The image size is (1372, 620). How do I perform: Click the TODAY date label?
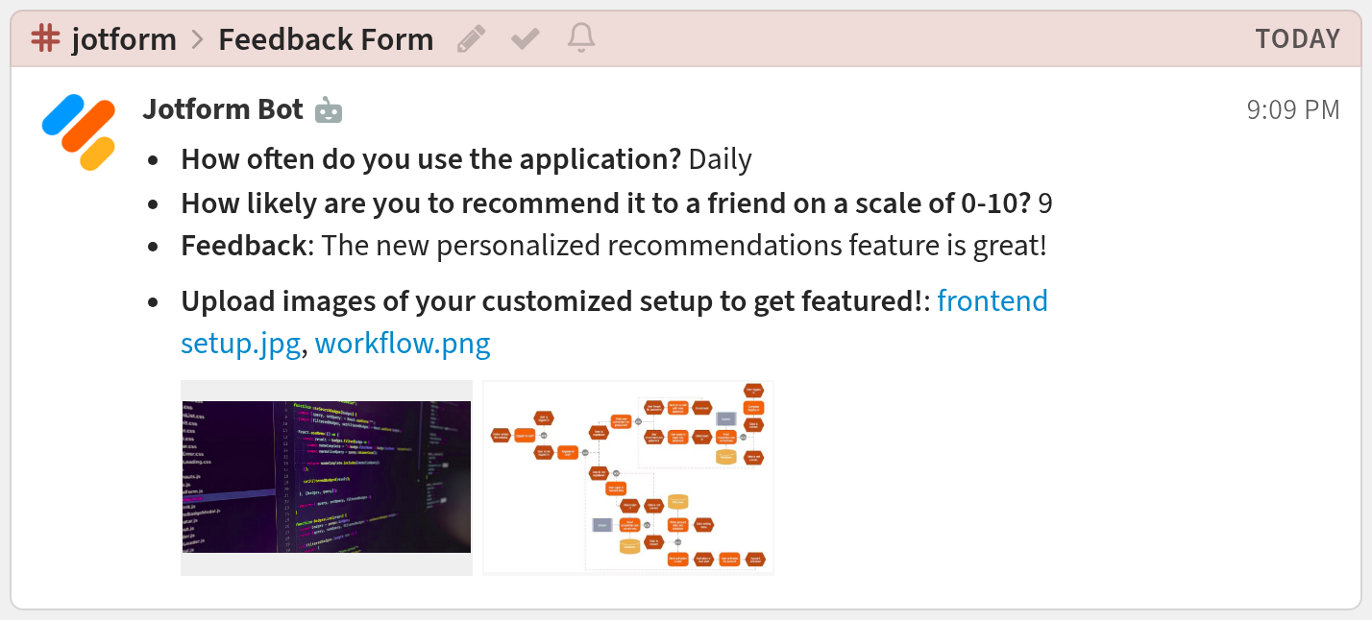click(x=1297, y=39)
